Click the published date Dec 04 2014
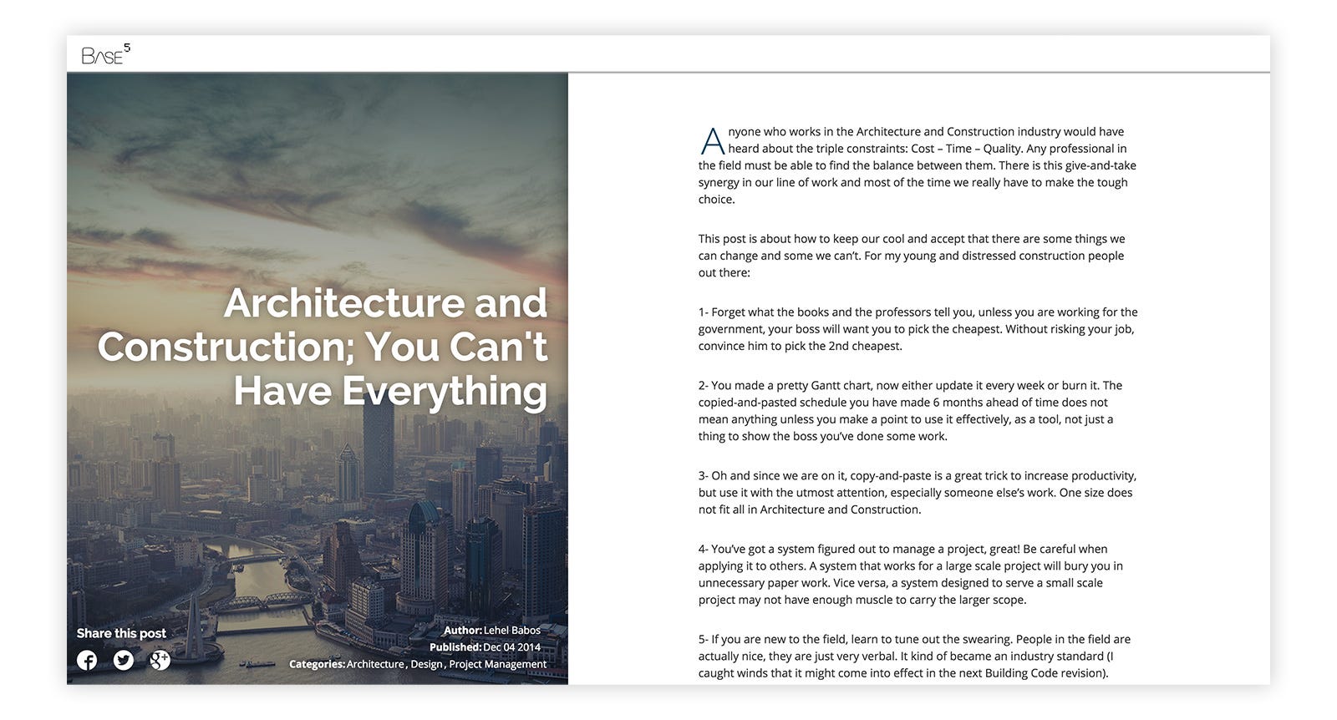 [511, 647]
